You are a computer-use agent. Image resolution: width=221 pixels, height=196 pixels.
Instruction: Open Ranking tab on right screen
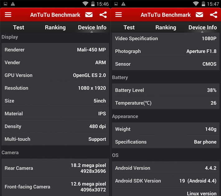click(x=166, y=27)
